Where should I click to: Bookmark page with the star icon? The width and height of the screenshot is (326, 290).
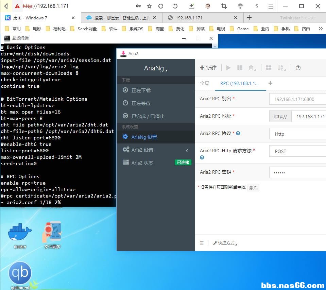(x=149, y=6)
